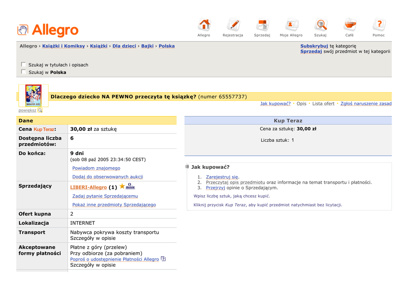The height and width of the screenshot is (289, 409).
Task: Go to Książki i Komiksy breadcrumb
Action: pyautogui.click(x=64, y=46)
